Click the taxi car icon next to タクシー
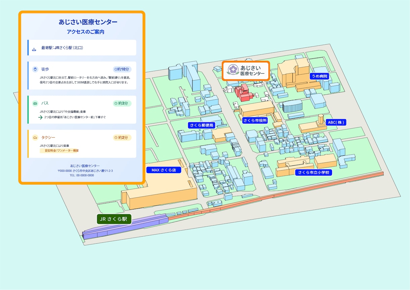The width and height of the screenshot is (410, 290). click(x=35, y=138)
